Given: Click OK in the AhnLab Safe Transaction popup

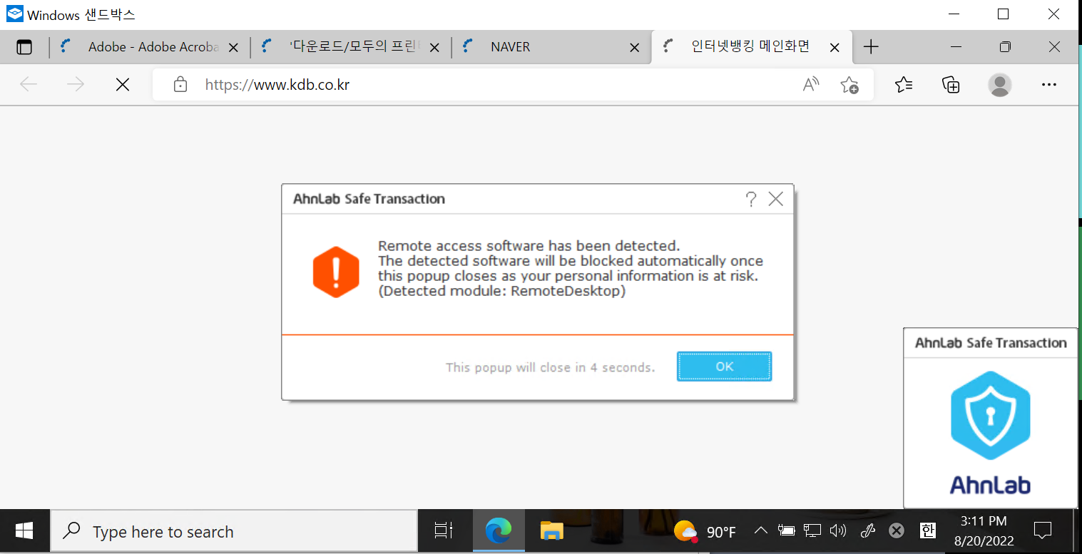Looking at the screenshot, I should 724,366.
